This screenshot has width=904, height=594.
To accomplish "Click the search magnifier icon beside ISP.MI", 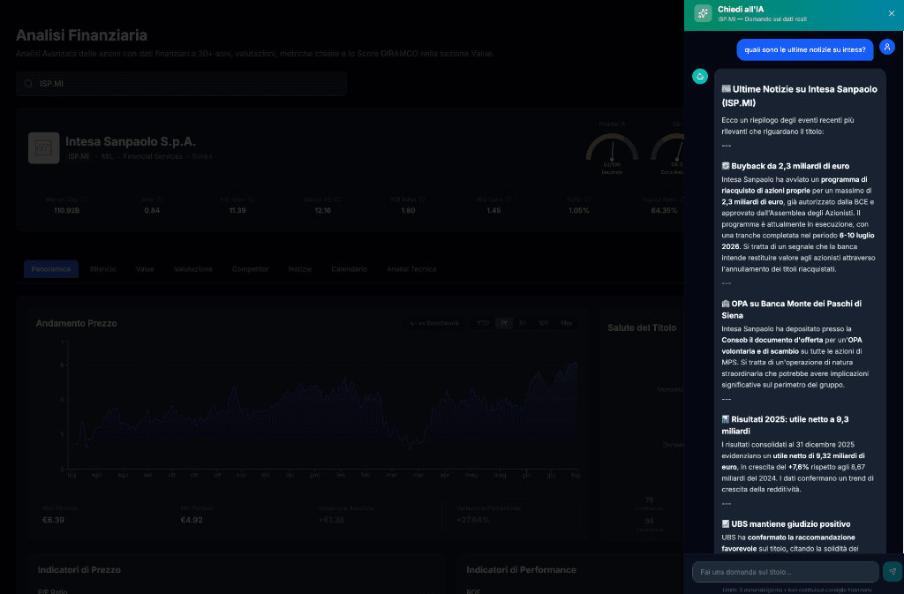I will click(28, 84).
